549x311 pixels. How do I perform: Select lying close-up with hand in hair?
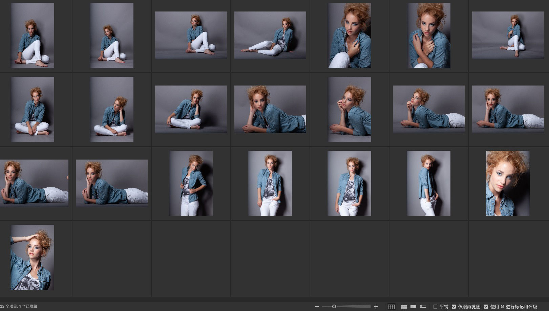[270, 109]
